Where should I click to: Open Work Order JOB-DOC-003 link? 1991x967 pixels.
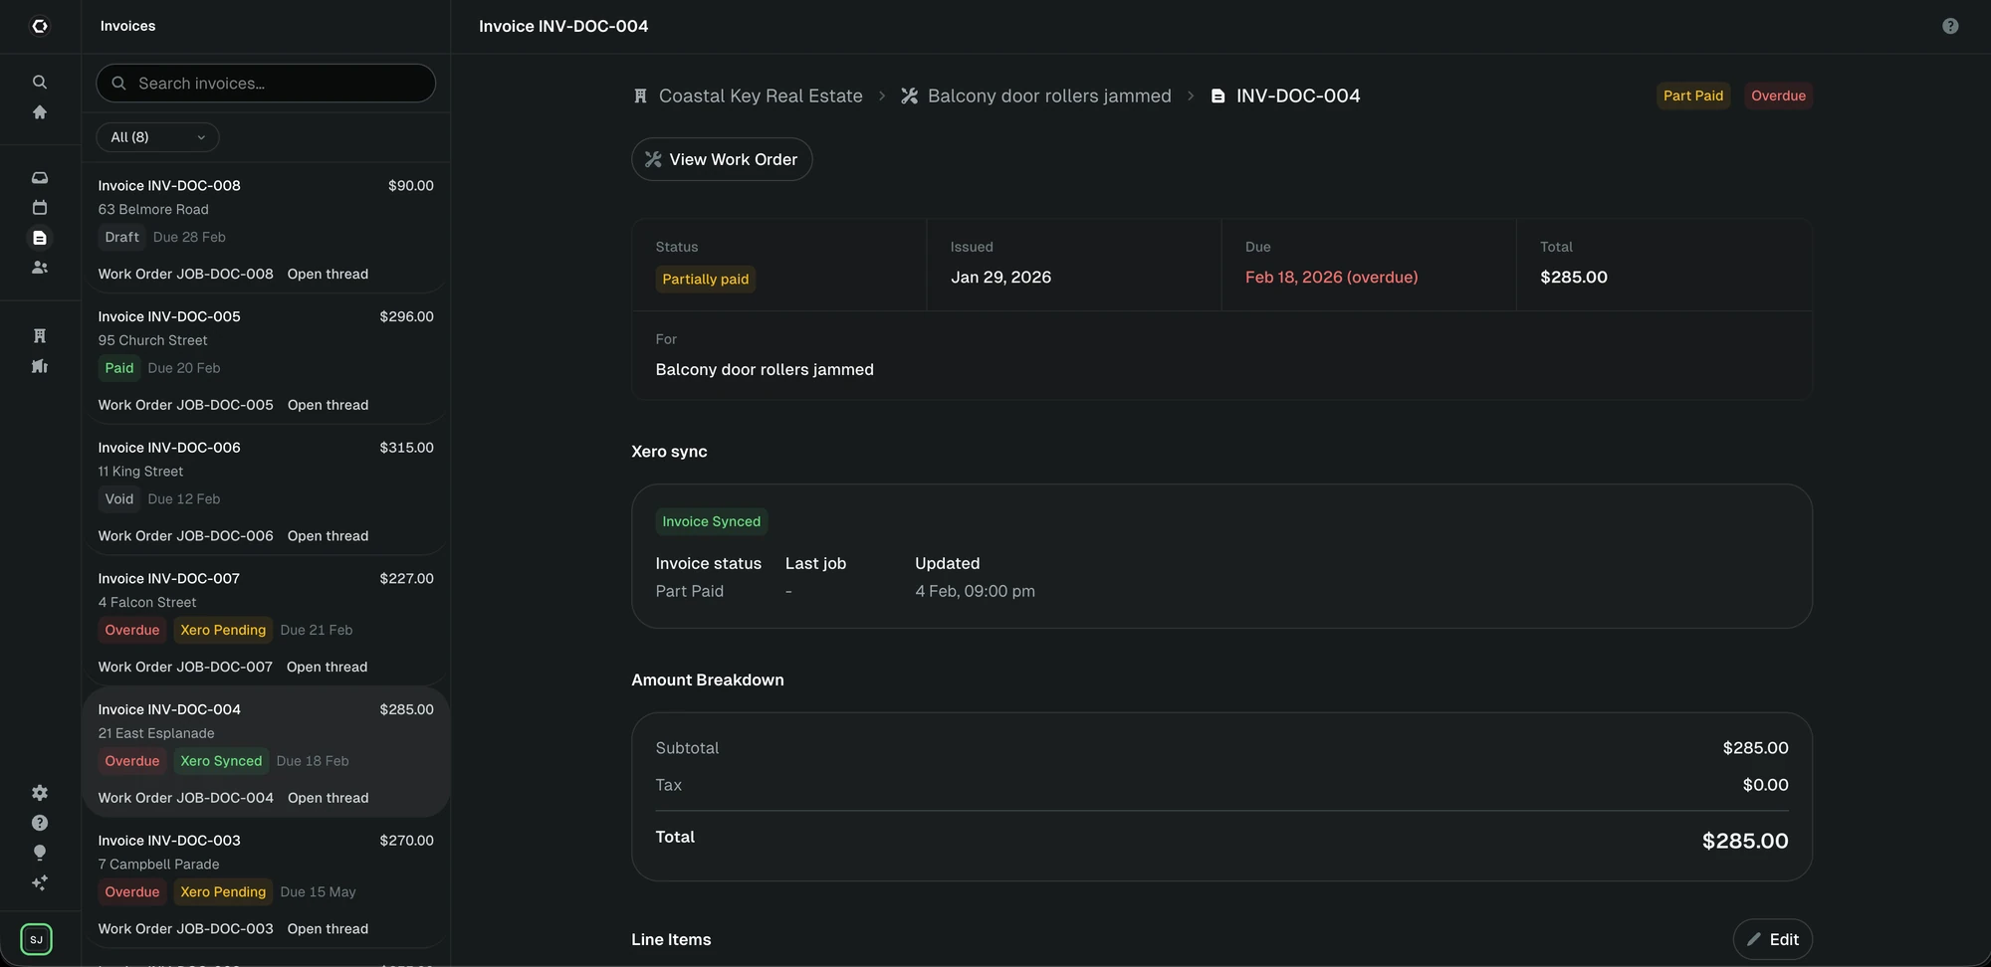[185, 929]
